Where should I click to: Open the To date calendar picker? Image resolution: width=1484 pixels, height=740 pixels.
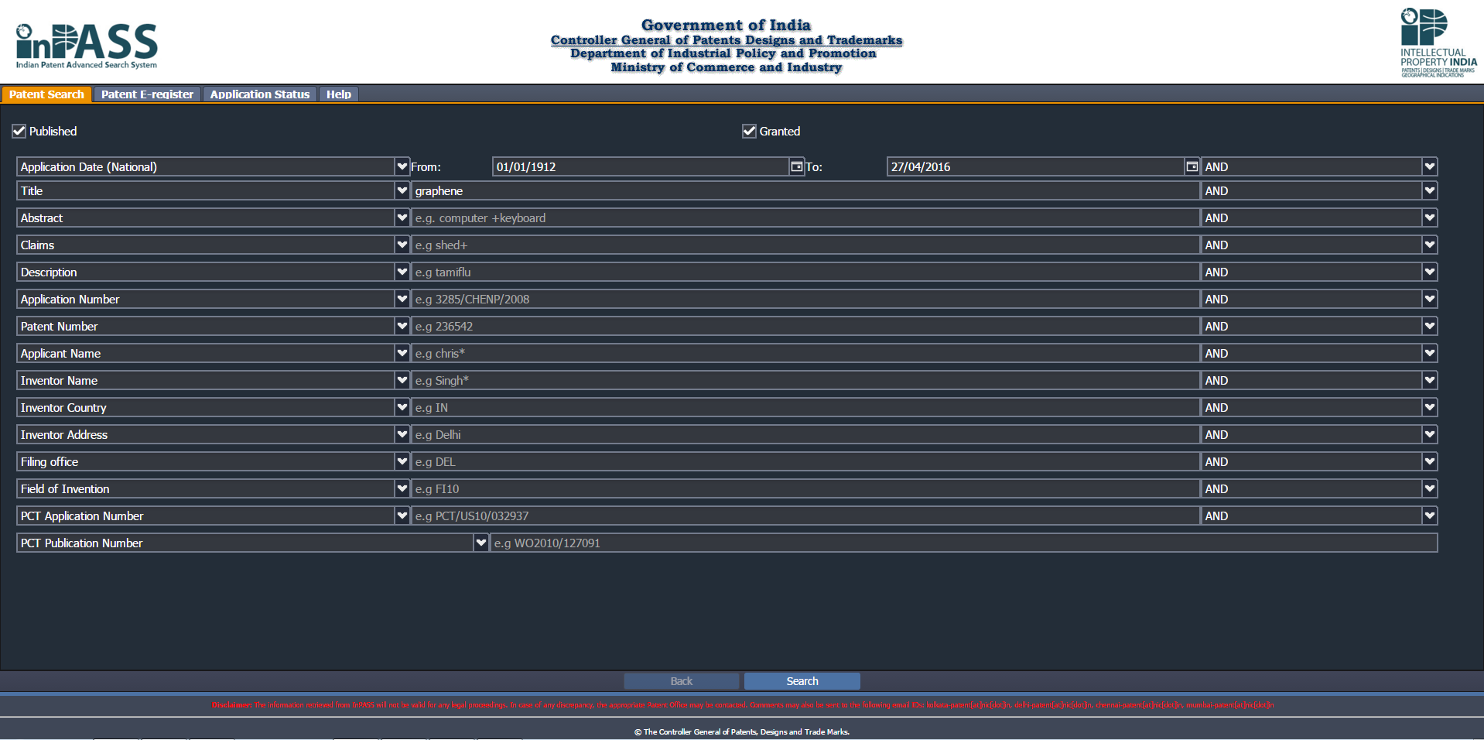(x=1192, y=166)
